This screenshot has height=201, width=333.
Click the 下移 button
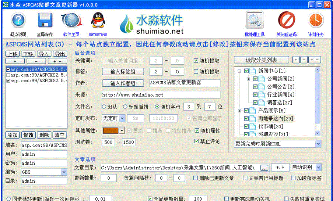point(28,54)
